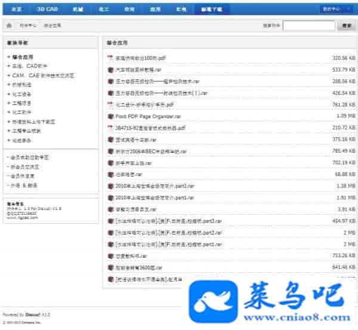Open the user center dropdown in the blue nav bar

coord(336,9)
